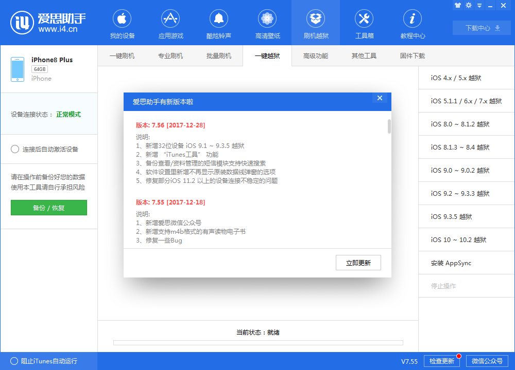Select 安装 AppSync in the right panel
Screen dimensions: 515x370
[x=466, y=263]
